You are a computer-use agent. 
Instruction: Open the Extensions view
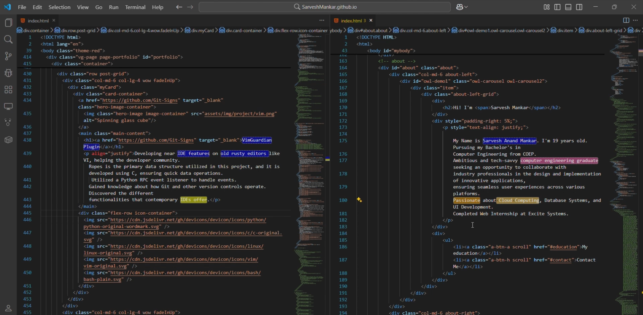click(8, 89)
